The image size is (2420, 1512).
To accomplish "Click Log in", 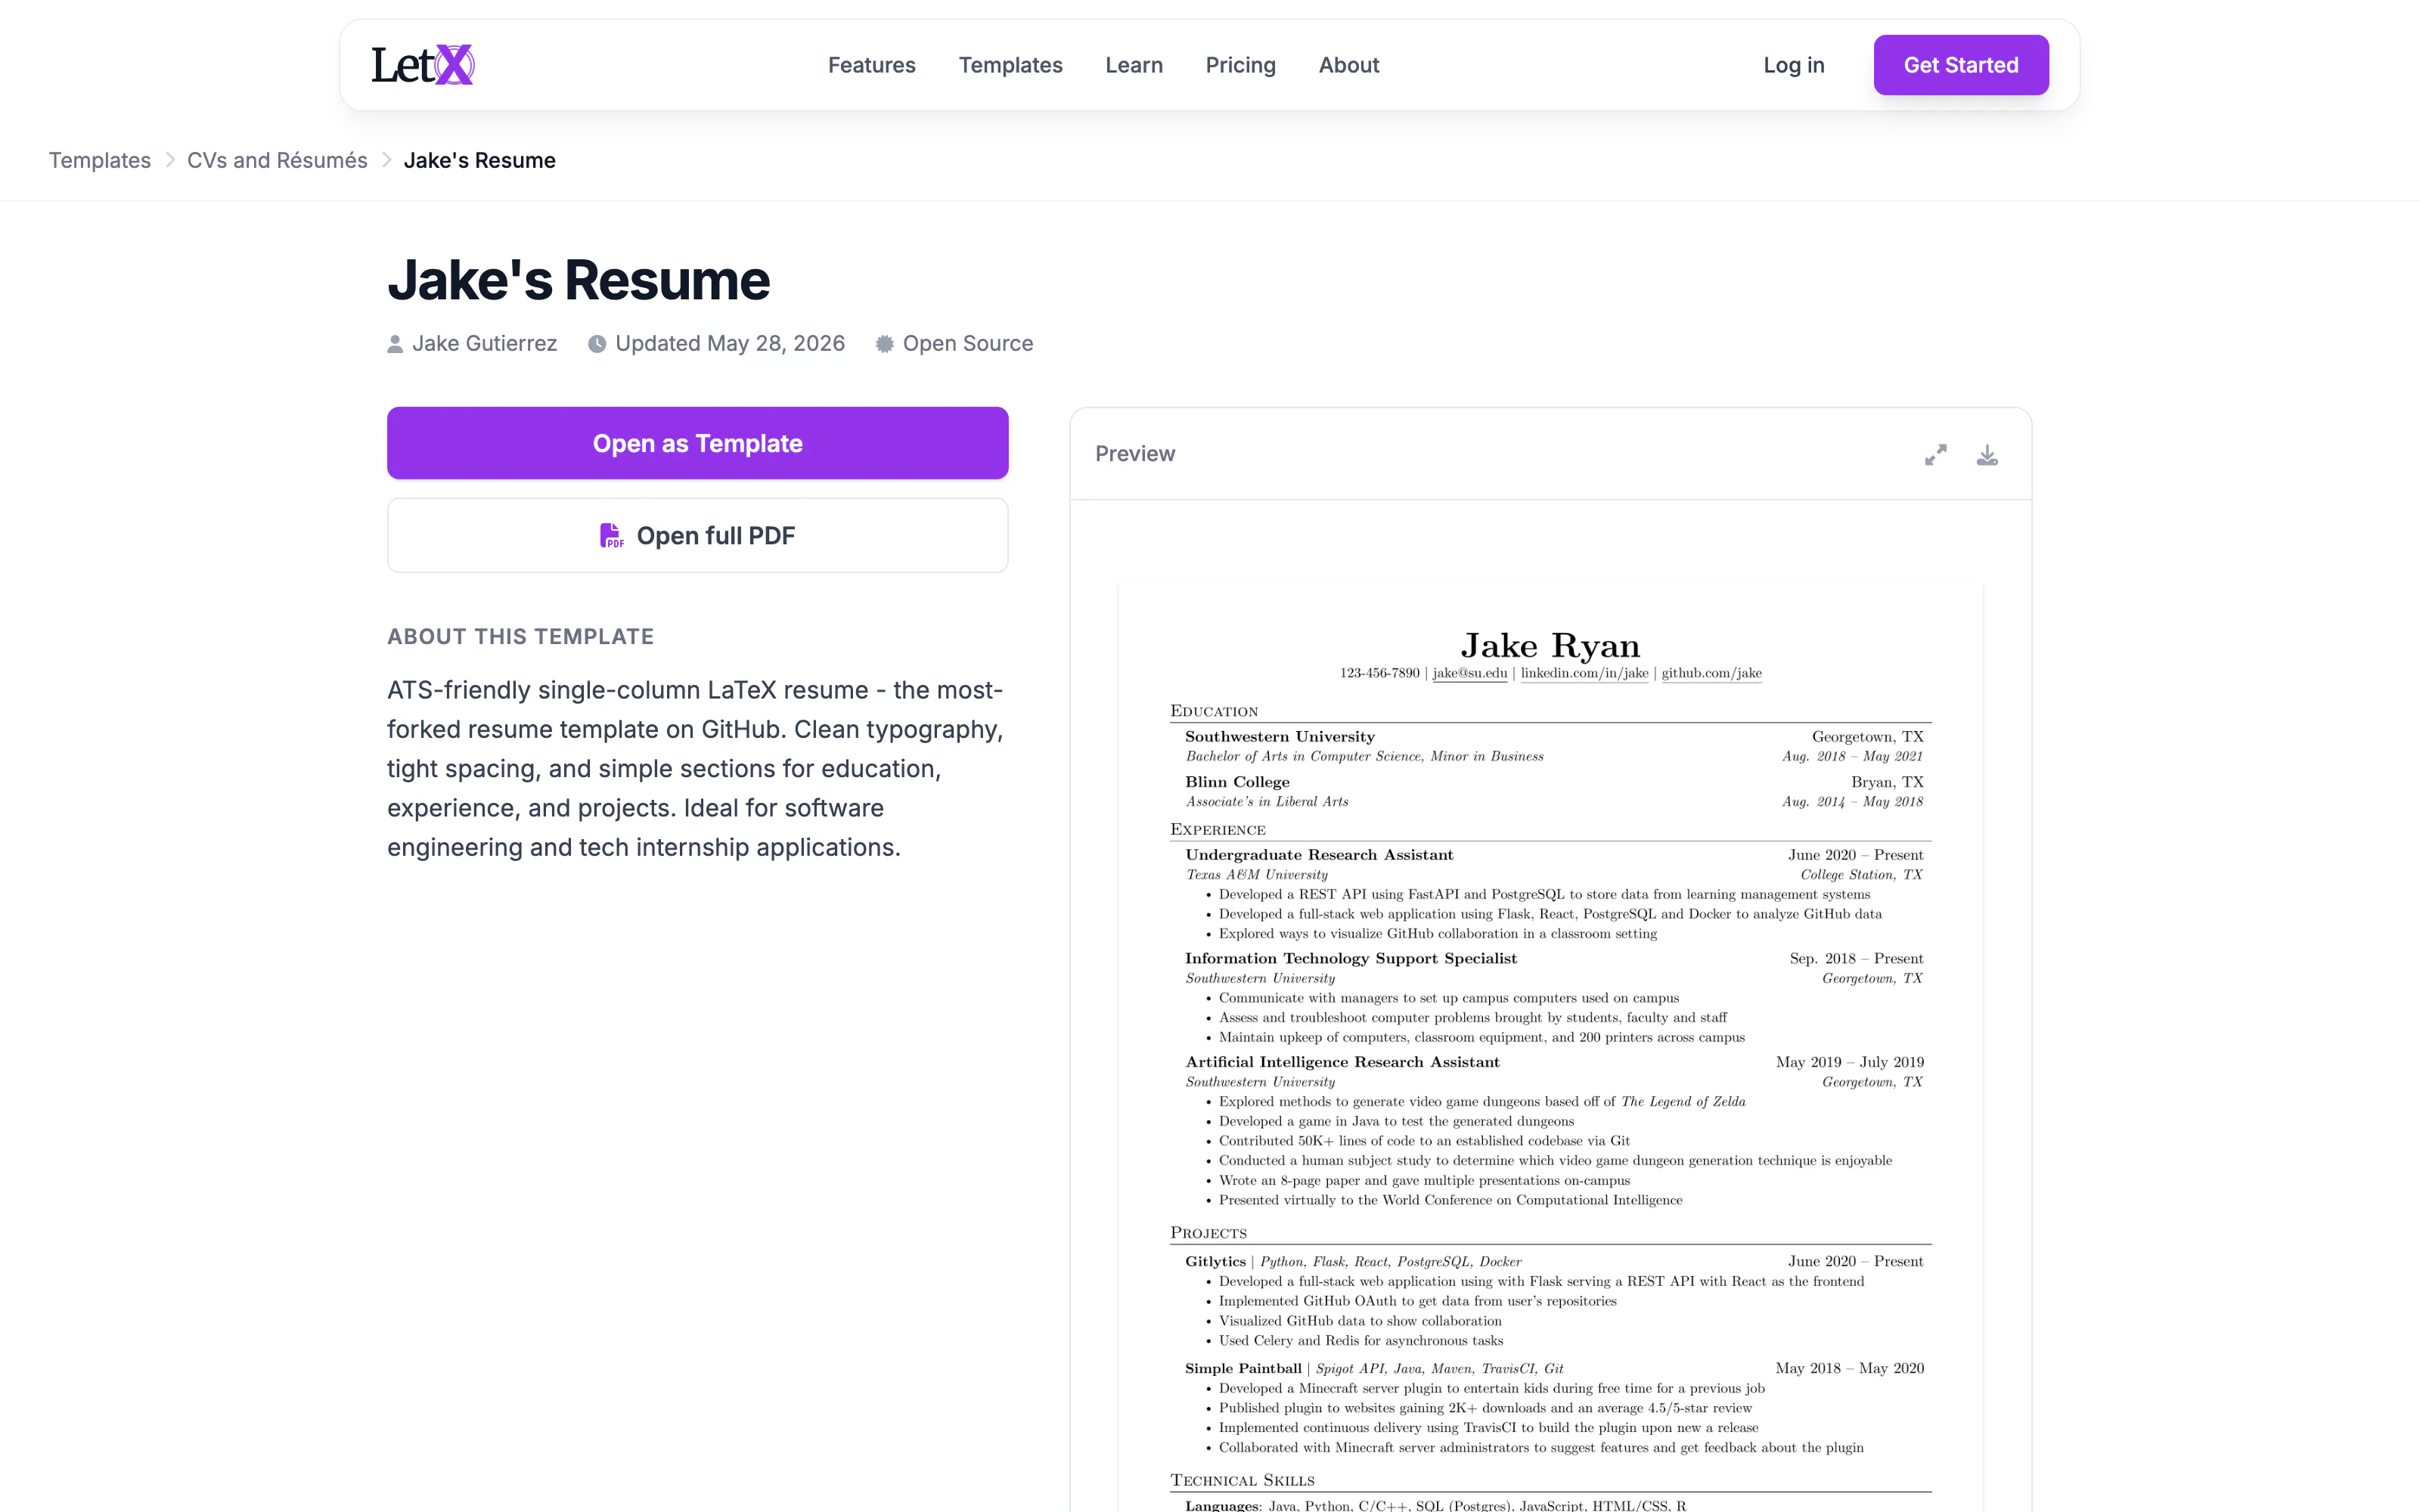I will coord(1793,65).
